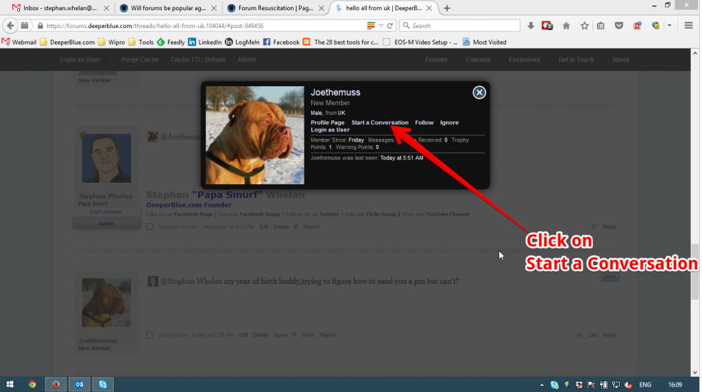Open the Pocket icon in toolbar
Screen dimensions: 702x392
(x=619, y=26)
